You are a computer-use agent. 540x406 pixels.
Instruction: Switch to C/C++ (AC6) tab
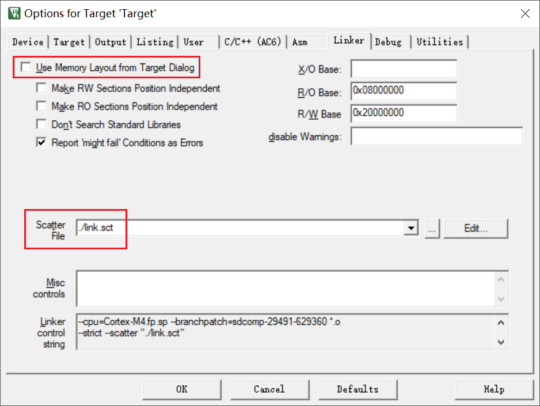pyautogui.click(x=253, y=42)
